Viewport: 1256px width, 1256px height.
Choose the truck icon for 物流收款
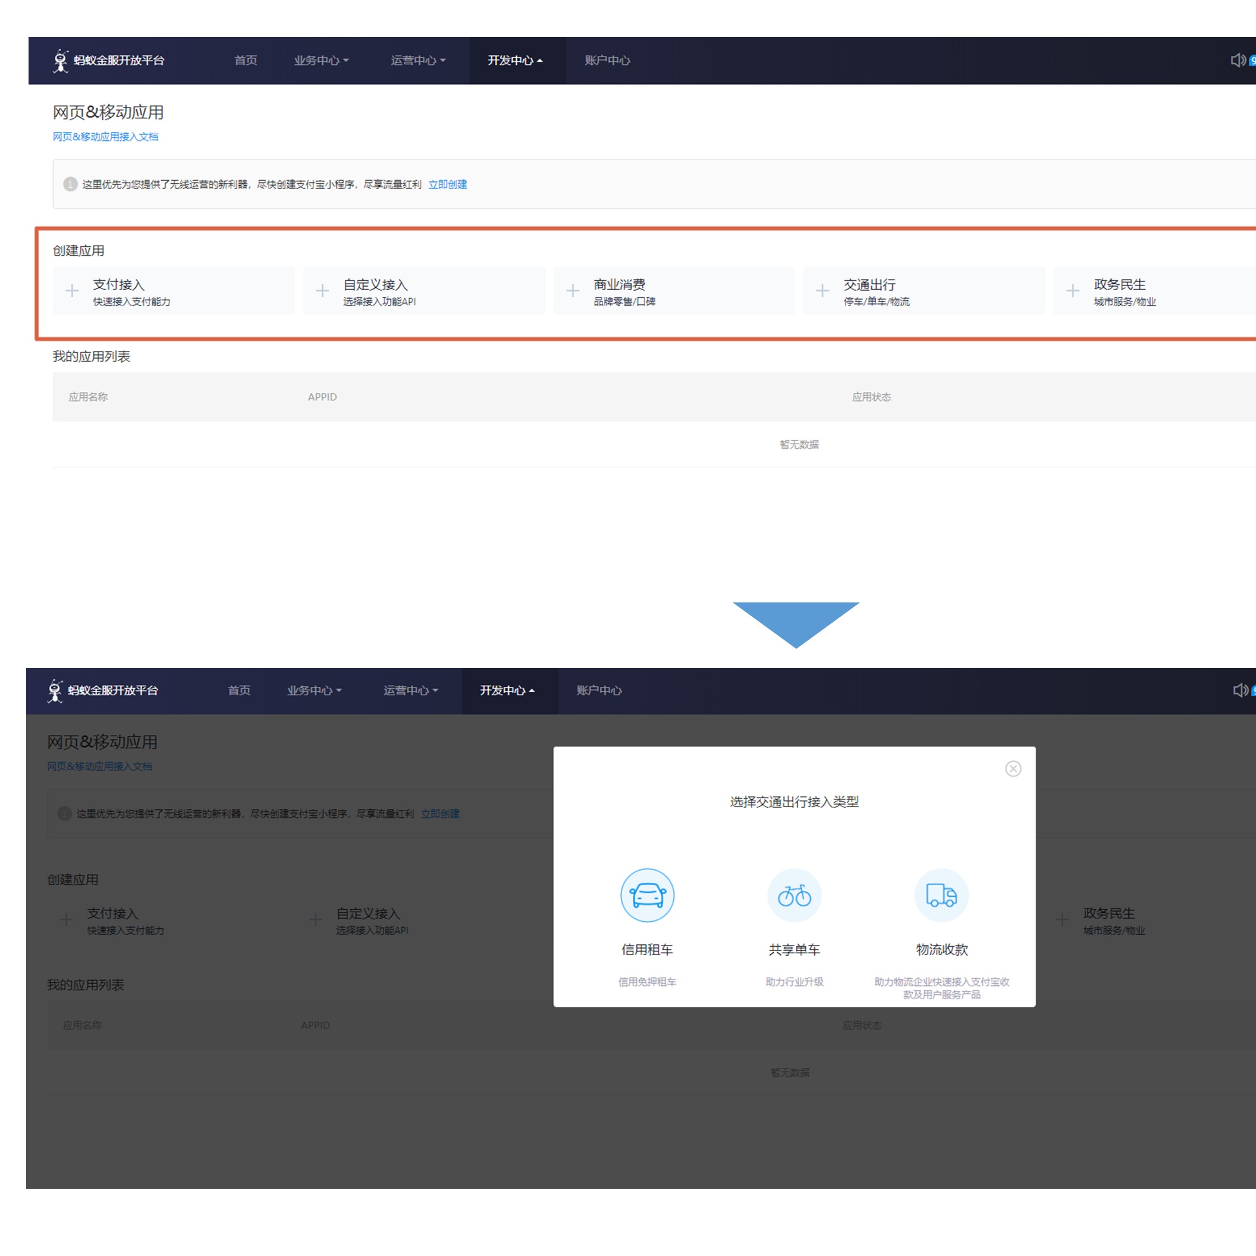[x=941, y=895]
